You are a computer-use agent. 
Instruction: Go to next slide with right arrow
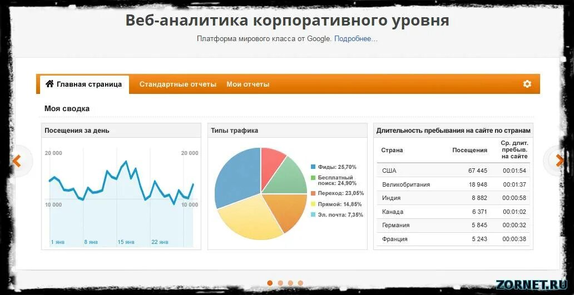click(x=560, y=161)
